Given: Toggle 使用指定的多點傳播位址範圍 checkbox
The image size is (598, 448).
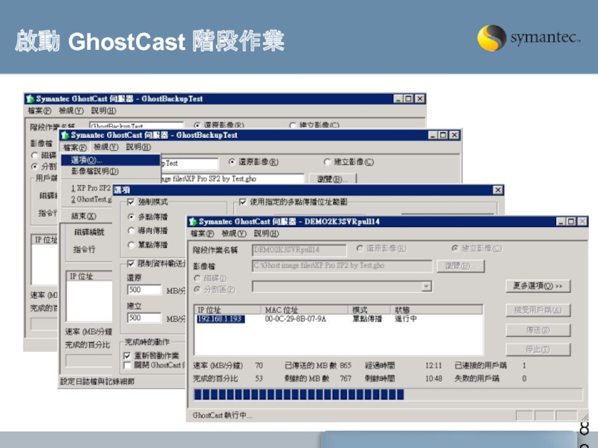Looking at the screenshot, I should (x=242, y=202).
